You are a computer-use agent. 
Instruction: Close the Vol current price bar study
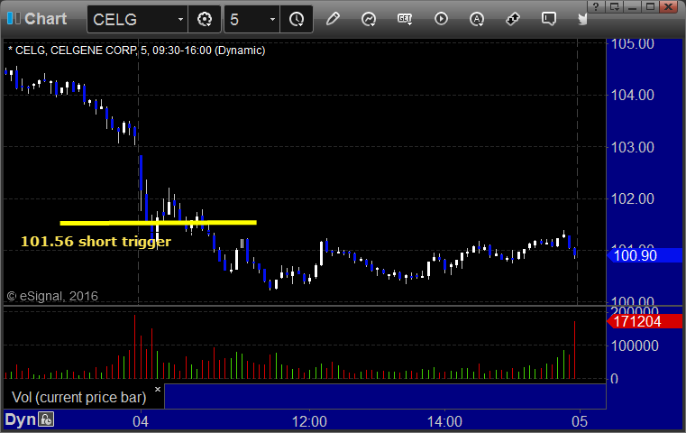coord(158,389)
